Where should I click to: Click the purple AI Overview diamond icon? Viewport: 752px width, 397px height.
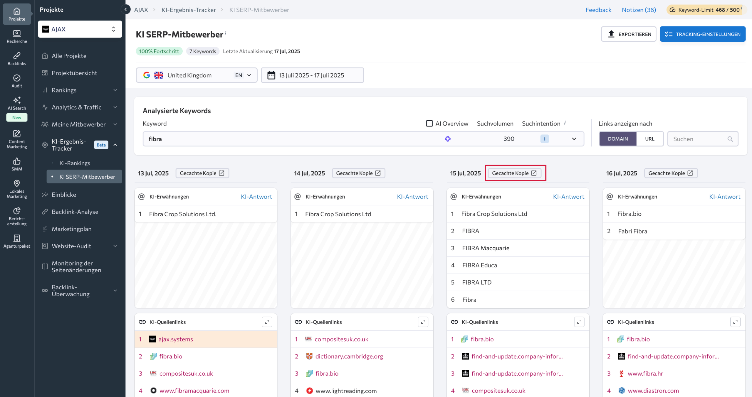click(x=448, y=139)
